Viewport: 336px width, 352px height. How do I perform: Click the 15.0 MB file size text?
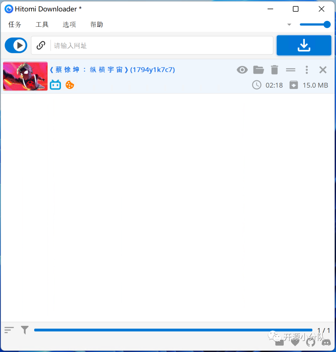click(315, 85)
